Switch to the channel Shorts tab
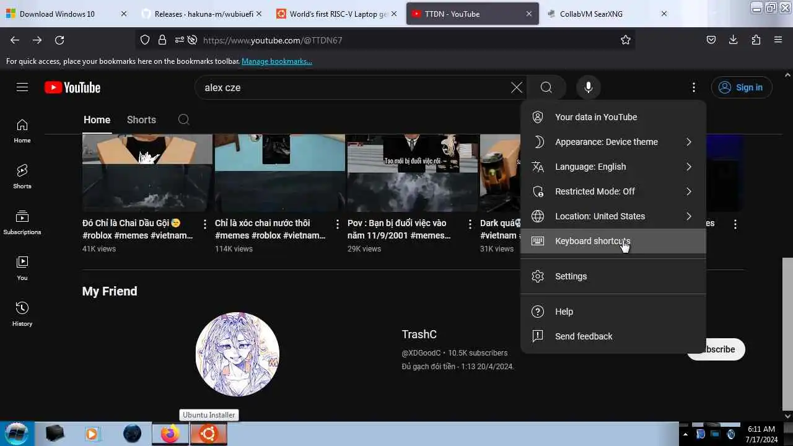The height and width of the screenshot is (446, 793). (x=141, y=120)
